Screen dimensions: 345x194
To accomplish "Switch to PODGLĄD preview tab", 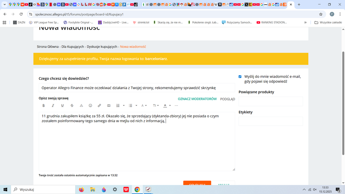I will 228,99.
